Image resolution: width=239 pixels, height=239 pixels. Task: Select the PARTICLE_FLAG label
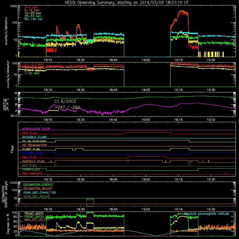coord(33,161)
